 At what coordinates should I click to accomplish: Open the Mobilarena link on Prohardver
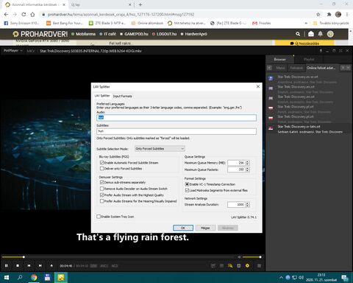pyautogui.click(x=84, y=34)
